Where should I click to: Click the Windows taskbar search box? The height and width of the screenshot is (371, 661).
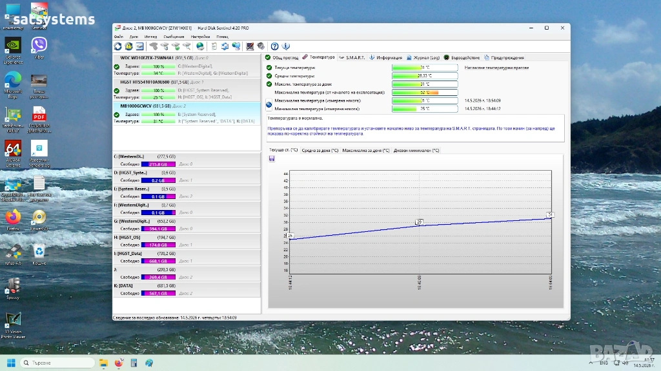tap(57, 363)
